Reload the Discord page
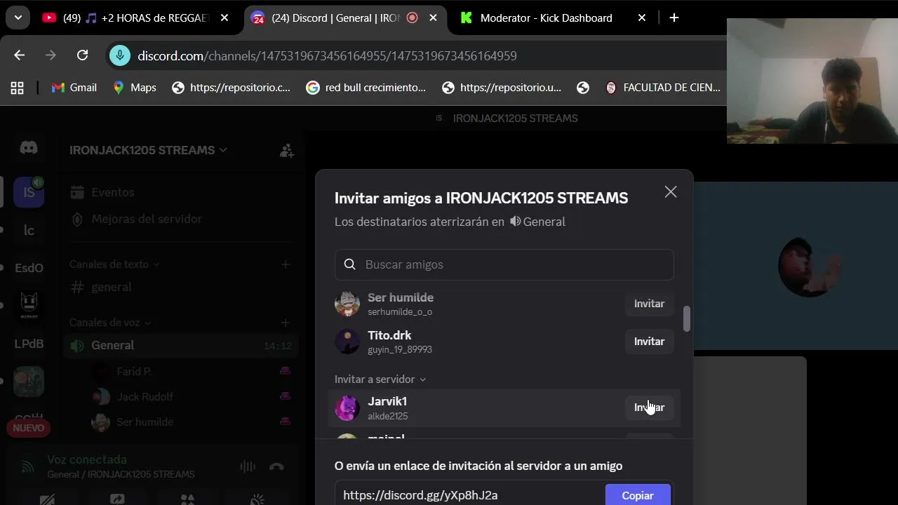Image resolution: width=898 pixels, height=505 pixels. click(82, 55)
